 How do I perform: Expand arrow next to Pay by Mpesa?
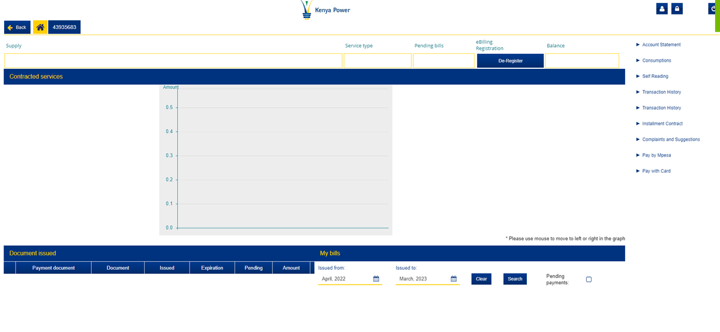tap(637, 155)
